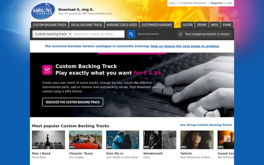Viewport: 264px width, 165px height.
Task: Open the Customised Karaoke tab
Action: [x=157, y=25]
